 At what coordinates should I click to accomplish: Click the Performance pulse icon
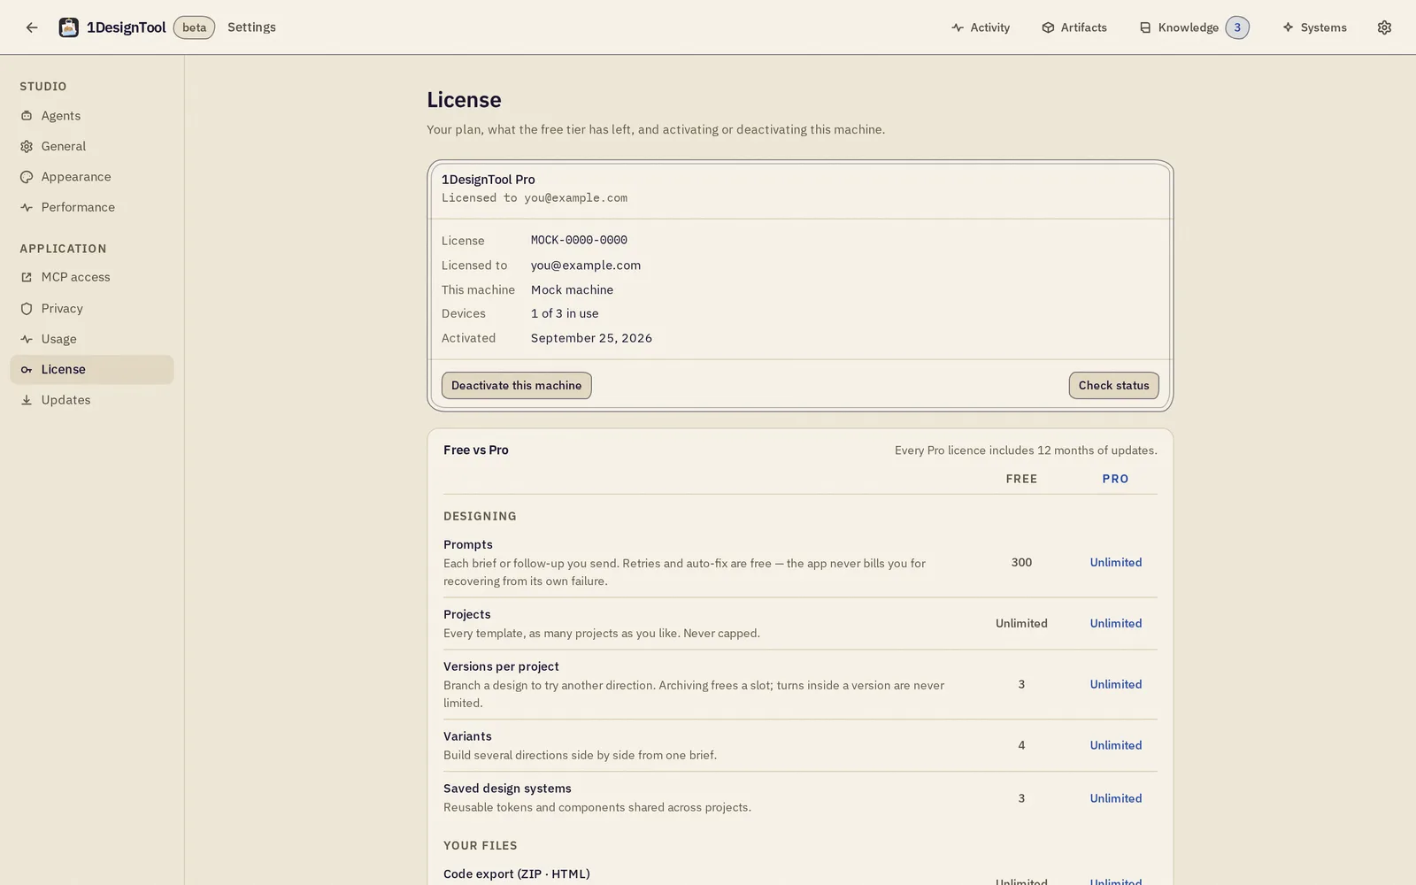[x=27, y=207]
